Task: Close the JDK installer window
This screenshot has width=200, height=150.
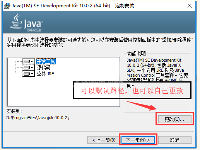Action: (x=190, y=6)
